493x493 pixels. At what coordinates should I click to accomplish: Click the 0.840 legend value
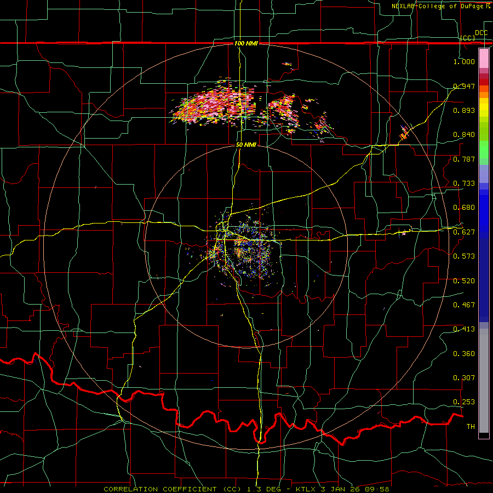(464, 135)
